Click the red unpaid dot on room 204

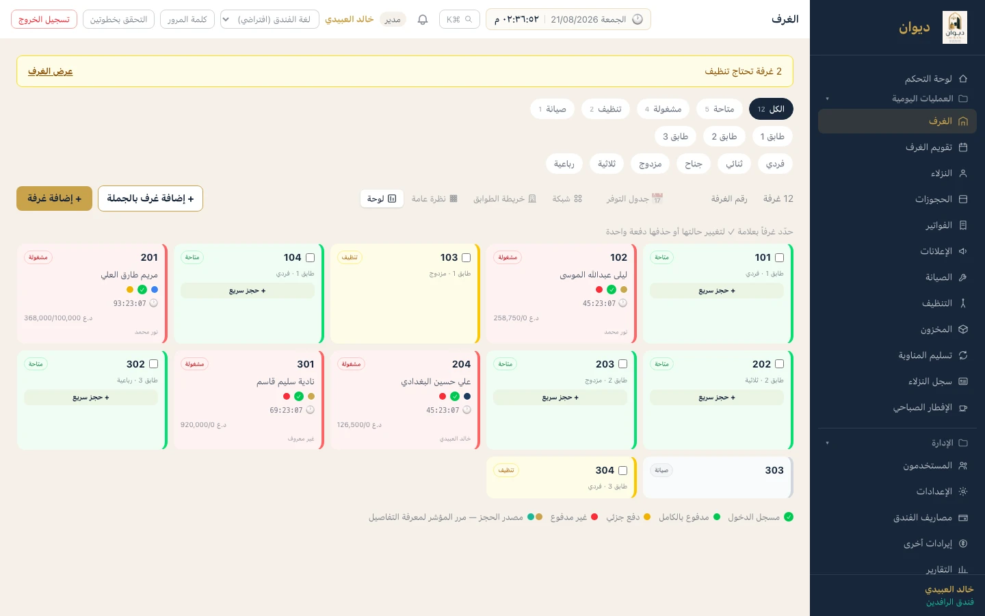(x=443, y=396)
